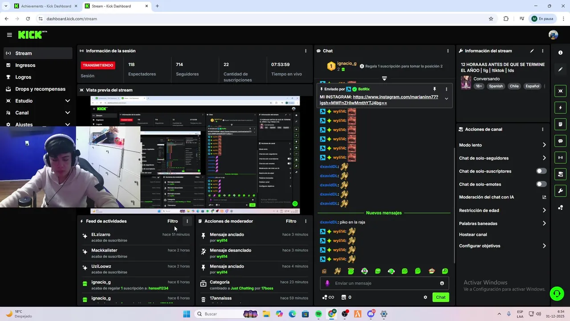Open Drops y recompensas sidebar item
This screenshot has height=321, width=570.
coord(38,89)
